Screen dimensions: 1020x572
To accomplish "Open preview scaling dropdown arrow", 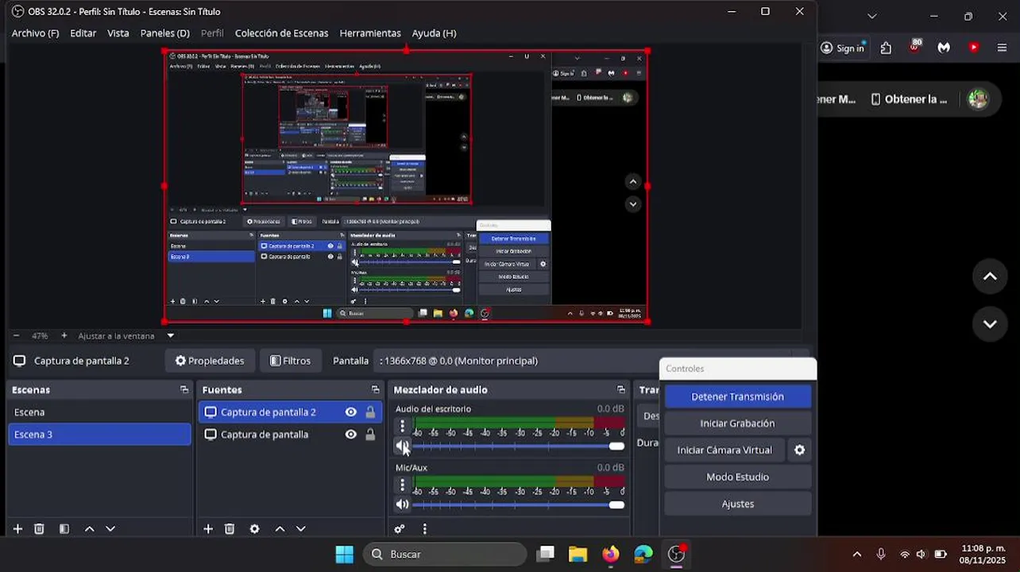I will click(170, 335).
